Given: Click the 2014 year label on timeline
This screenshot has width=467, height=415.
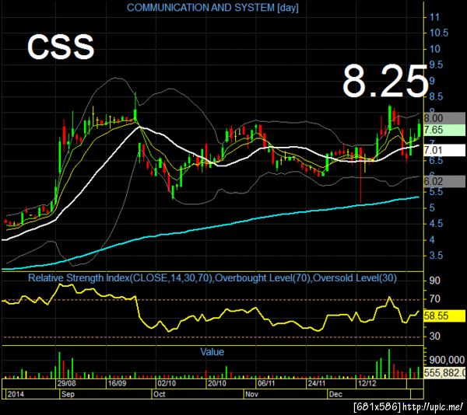Looking at the screenshot, I should (16, 394).
